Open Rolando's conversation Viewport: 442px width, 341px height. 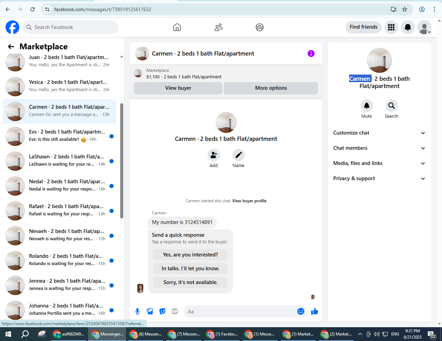(59, 260)
